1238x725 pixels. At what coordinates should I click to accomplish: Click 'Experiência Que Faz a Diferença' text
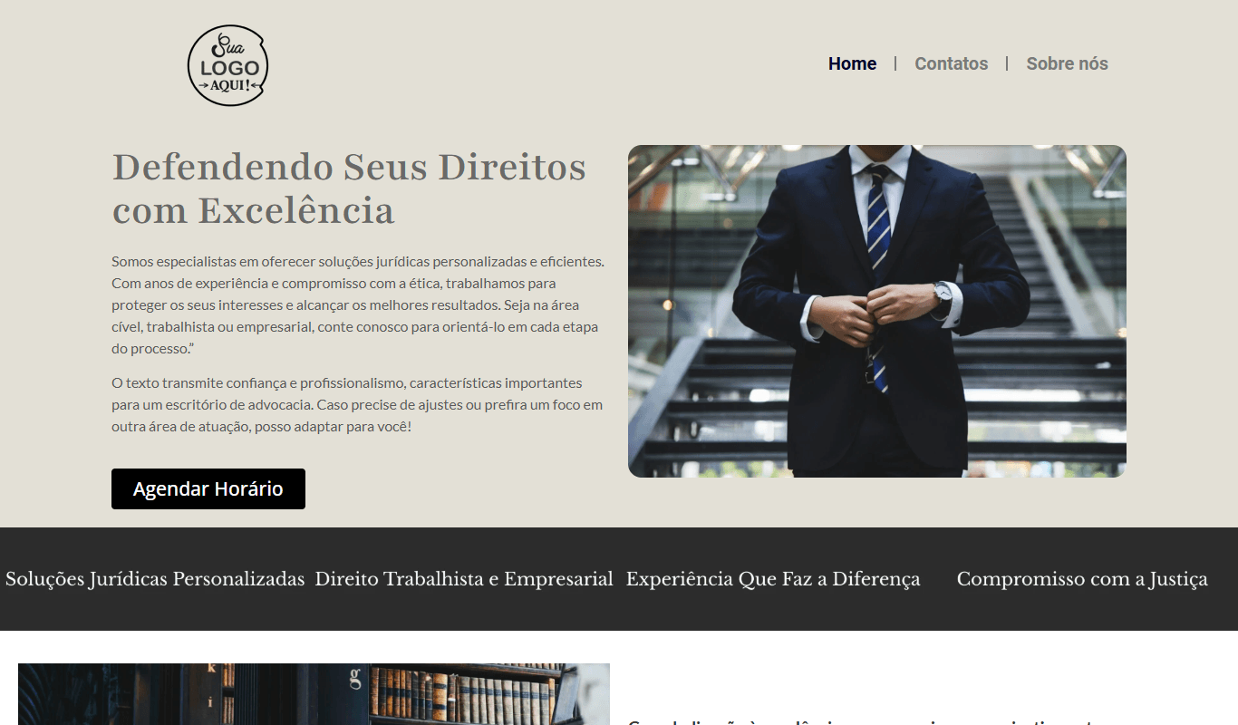click(x=773, y=579)
